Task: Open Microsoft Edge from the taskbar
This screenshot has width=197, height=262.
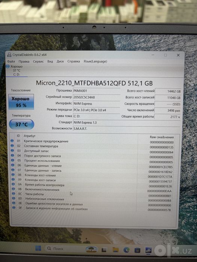Action: click(x=126, y=250)
